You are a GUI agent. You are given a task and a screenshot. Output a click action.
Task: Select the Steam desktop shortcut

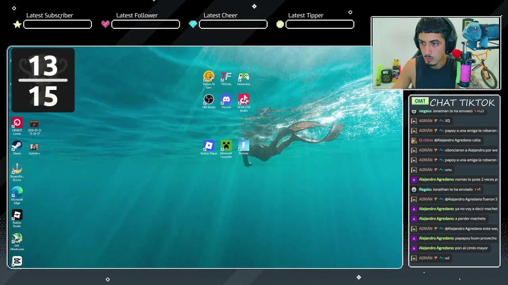[17, 147]
